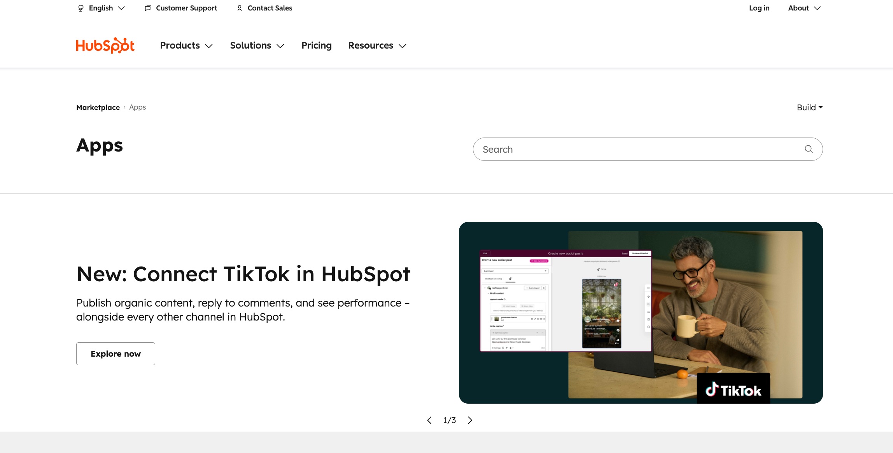Click the chat bubble icon beside Customer Support
The height and width of the screenshot is (453, 893).
pos(147,8)
